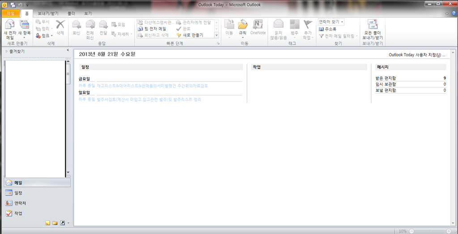458x234 pixels.
Task: Open the 받은 편지함 inbox link
Action: click(x=386, y=78)
